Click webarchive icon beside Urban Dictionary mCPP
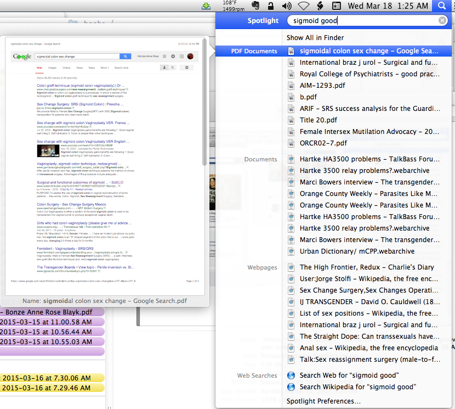The width and height of the screenshot is (455, 409). point(291,251)
